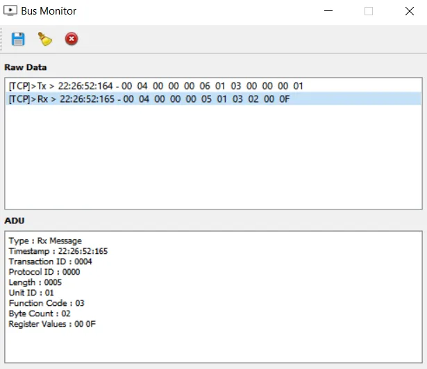Click the Register Values : 00 0F line
The width and height of the screenshot is (427, 369).
click(x=52, y=324)
